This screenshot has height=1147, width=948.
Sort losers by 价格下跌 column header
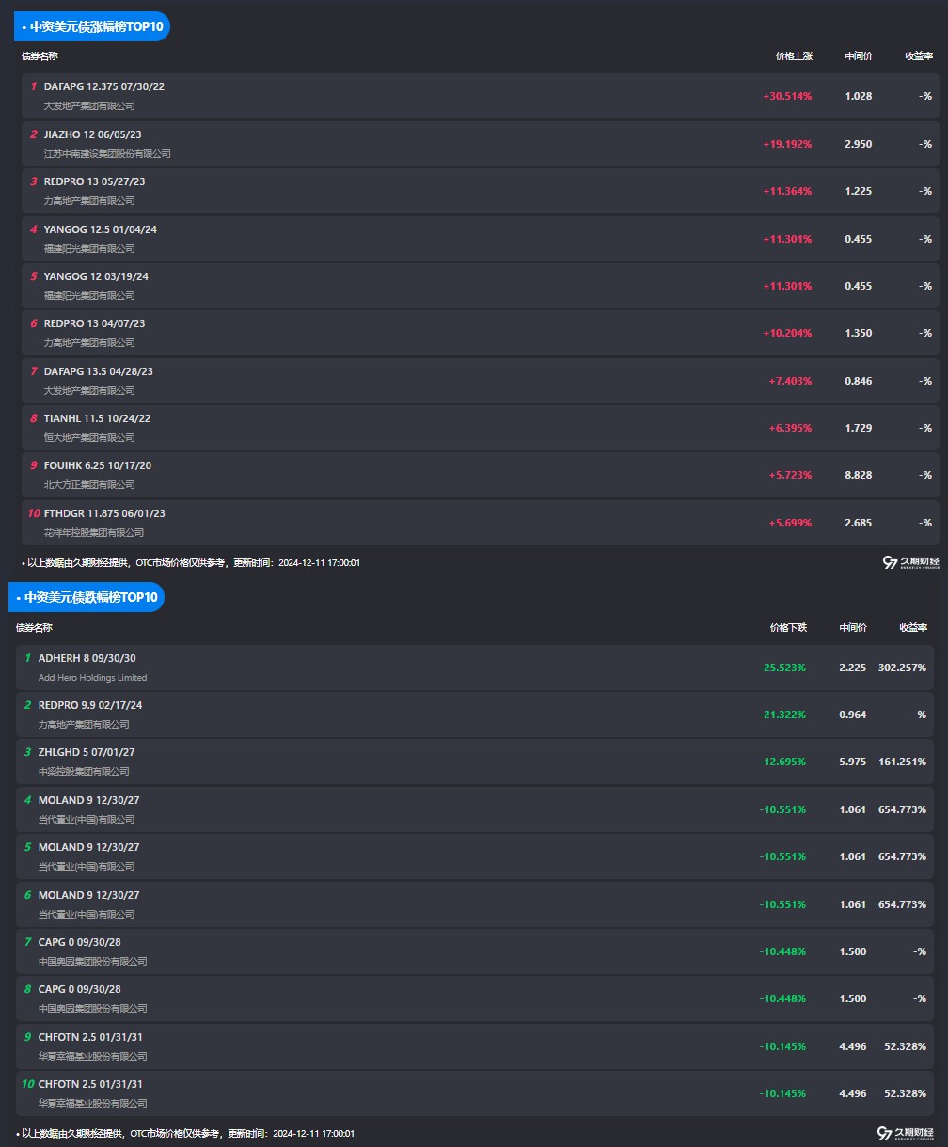point(788,627)
